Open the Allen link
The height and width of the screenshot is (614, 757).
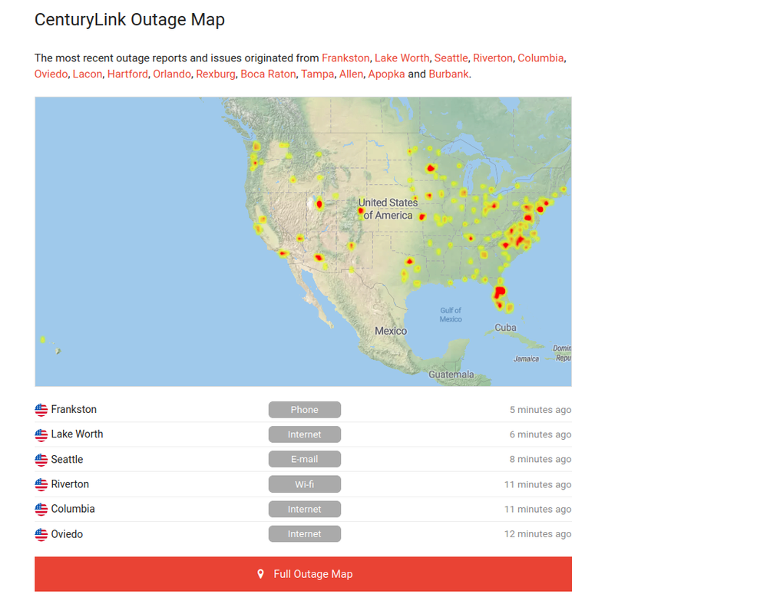351,74
